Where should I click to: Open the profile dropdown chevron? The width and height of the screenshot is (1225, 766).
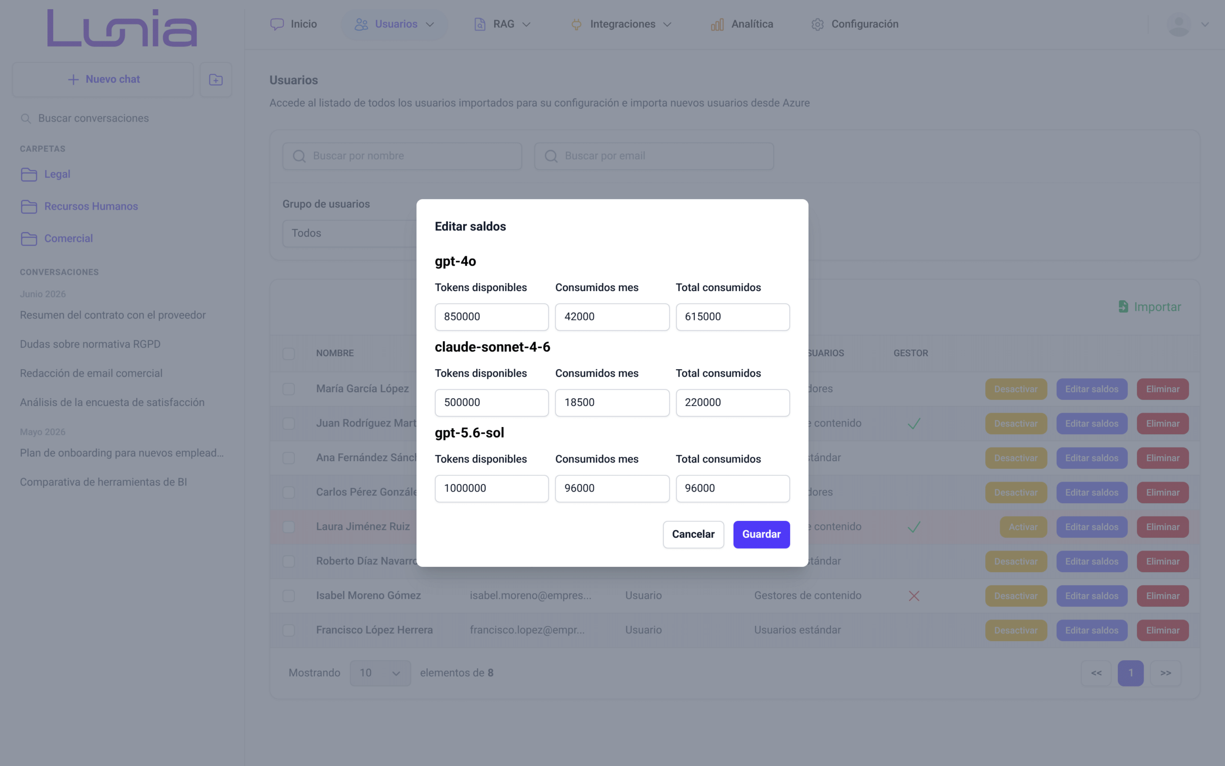point(1205,24)
